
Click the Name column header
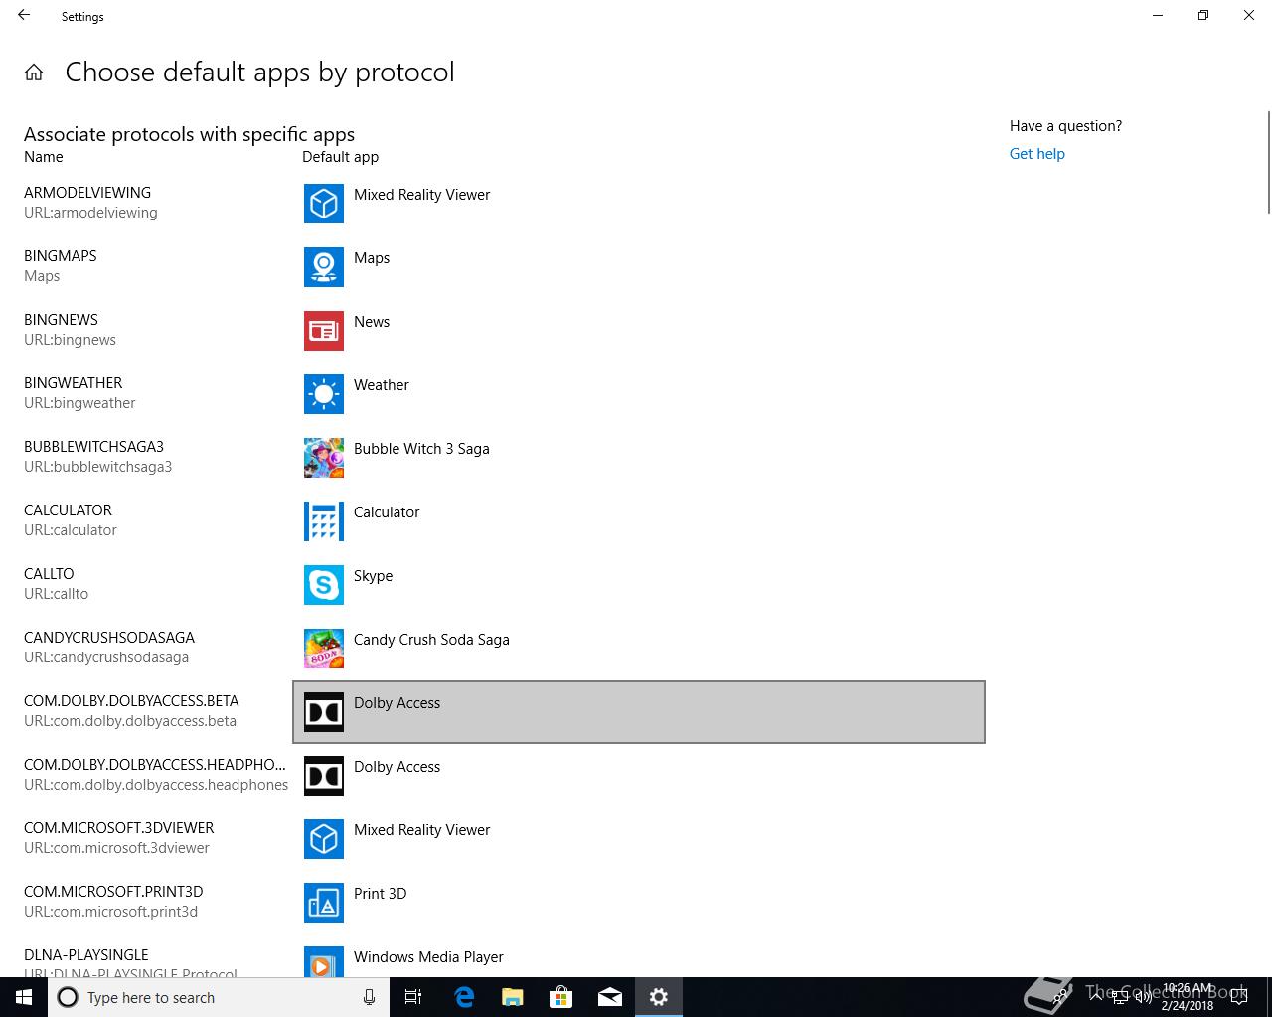(44, 157)
